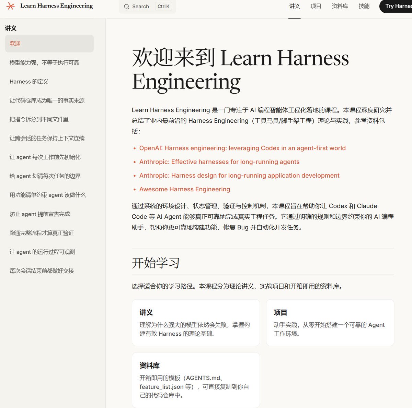This screenshot has width=412, height=408.
Task: Click the 欢迎来到 Learn Harness Engineering heading
Action: [x=240, y=70]
